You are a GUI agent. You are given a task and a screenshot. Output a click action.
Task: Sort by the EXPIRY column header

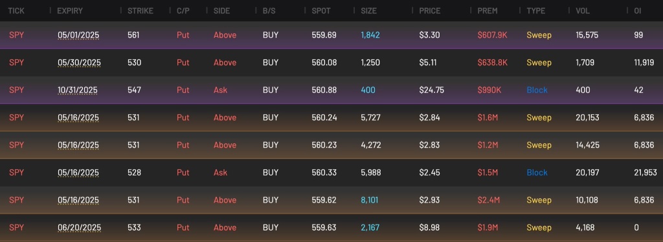tap(70, 10)
